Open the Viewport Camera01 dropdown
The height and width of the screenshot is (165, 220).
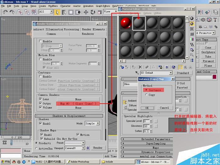(x=75, y=148)
